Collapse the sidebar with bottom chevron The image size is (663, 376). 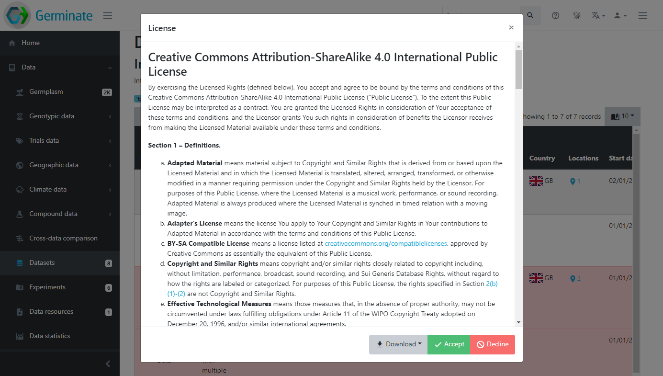tap(108, 364)
